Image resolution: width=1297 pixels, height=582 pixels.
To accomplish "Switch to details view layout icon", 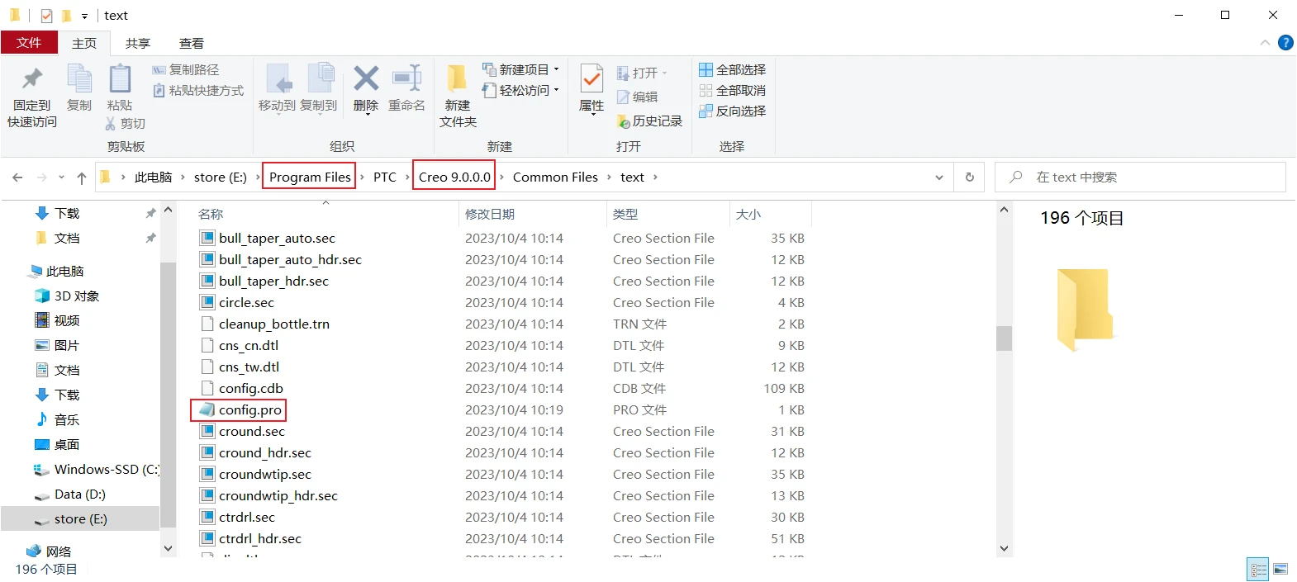I will 1259,570.
